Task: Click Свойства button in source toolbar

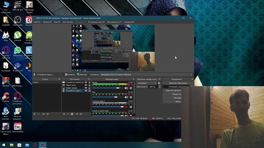Action: pyautogui.click(x=70, y=75)
